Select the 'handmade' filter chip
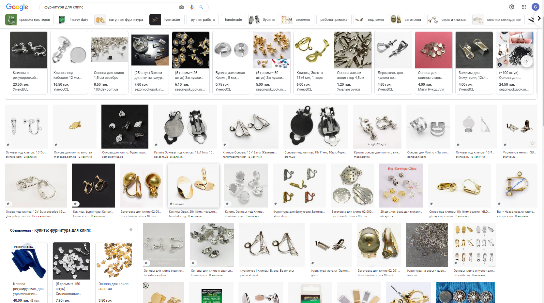Viewport: 544px width, 303px height. click(x=234, y=20)
